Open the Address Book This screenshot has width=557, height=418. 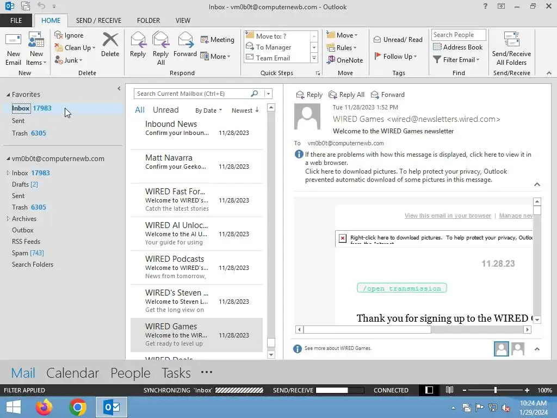pos(458,47)
